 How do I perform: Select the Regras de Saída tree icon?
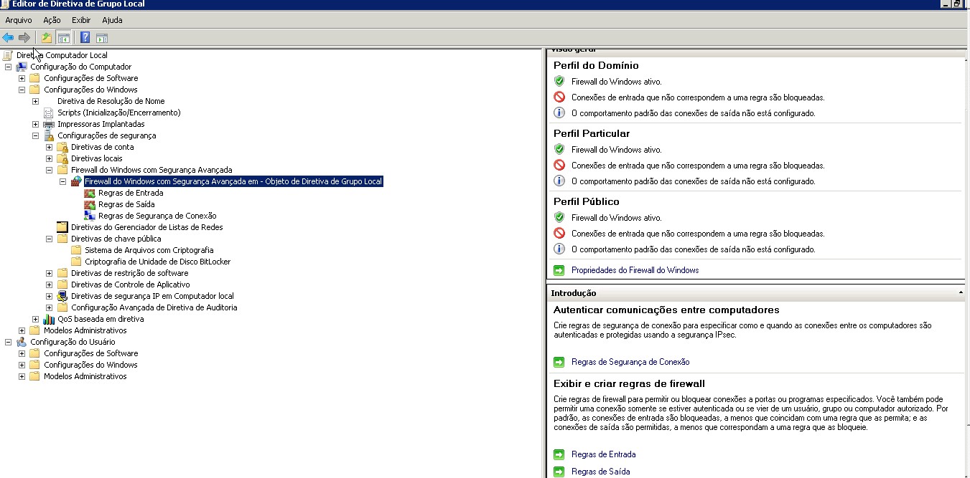coord(90,204)
